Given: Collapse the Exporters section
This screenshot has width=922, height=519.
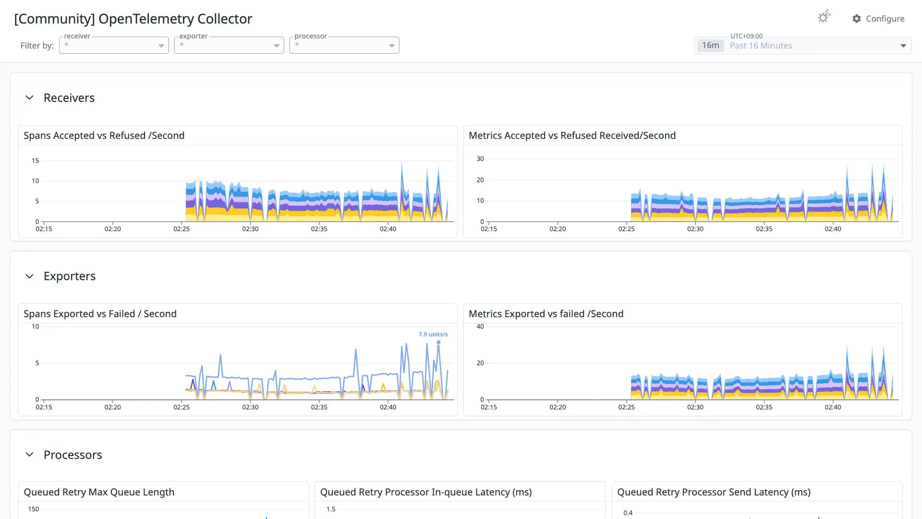Looking at the screenshot, I should tap(29, 276).
